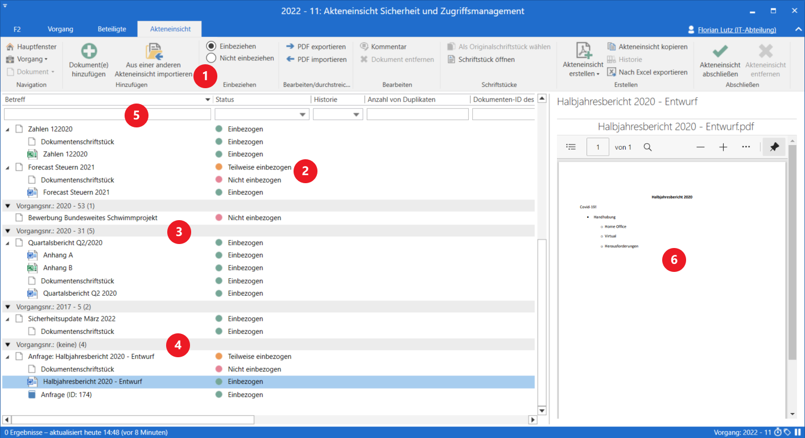Open user Florian Lutz (IT-Abteilung) link
Viewport: 805px width, 438px height.
tap(737, 30)
